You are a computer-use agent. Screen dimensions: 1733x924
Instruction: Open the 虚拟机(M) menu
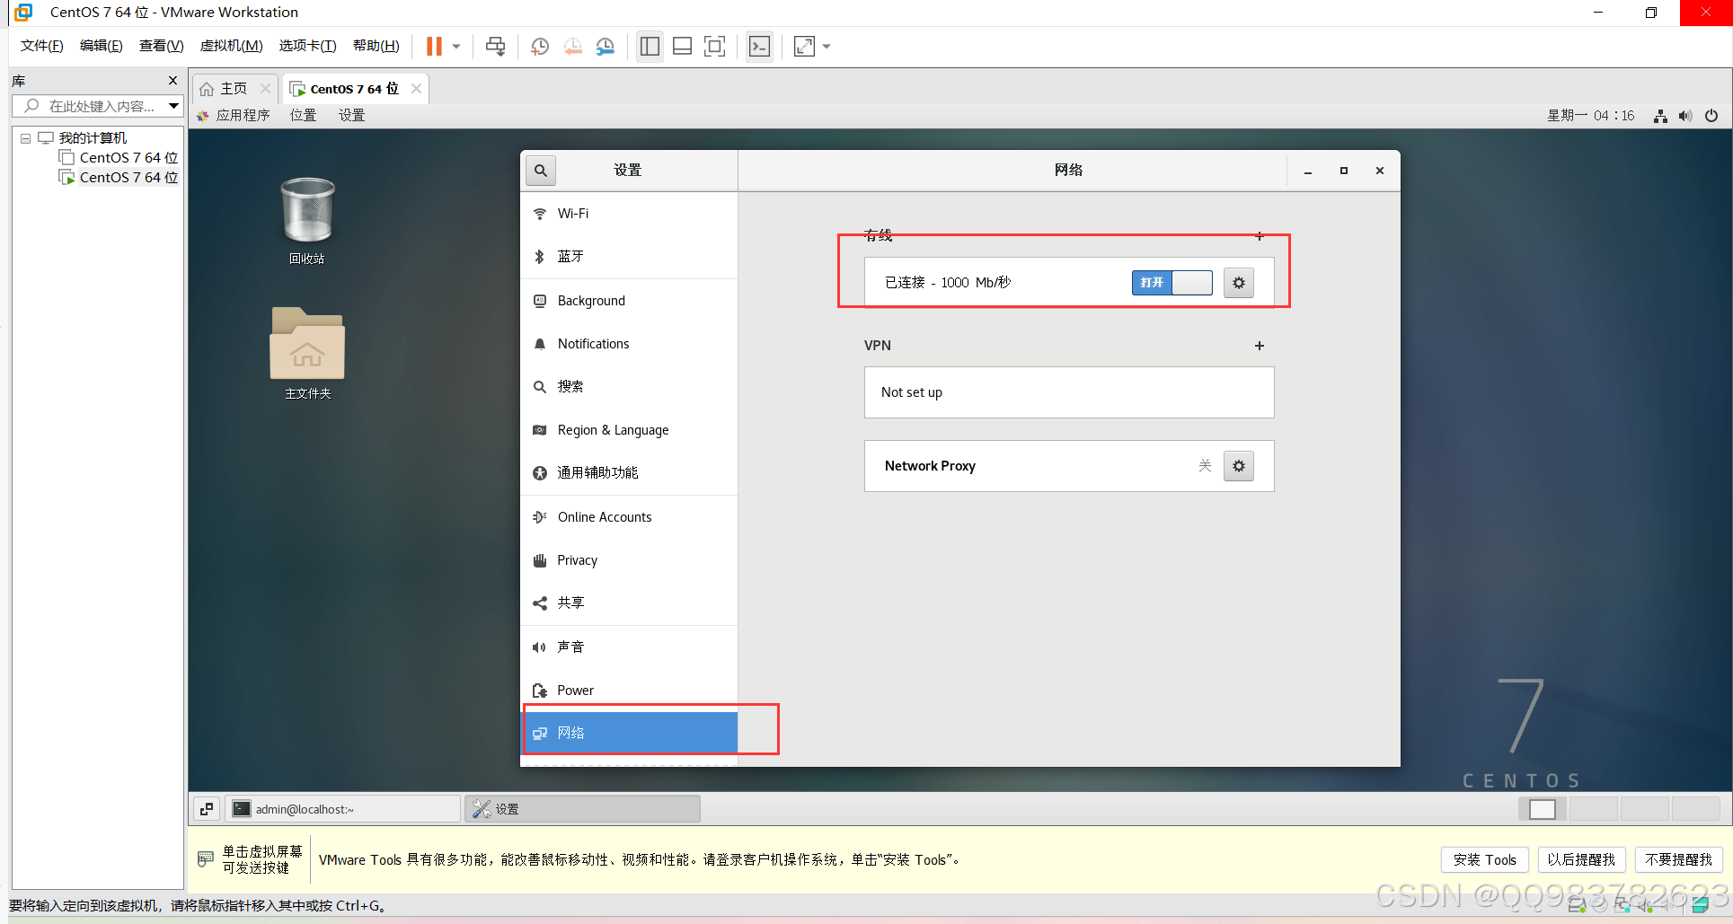(231, 46)
